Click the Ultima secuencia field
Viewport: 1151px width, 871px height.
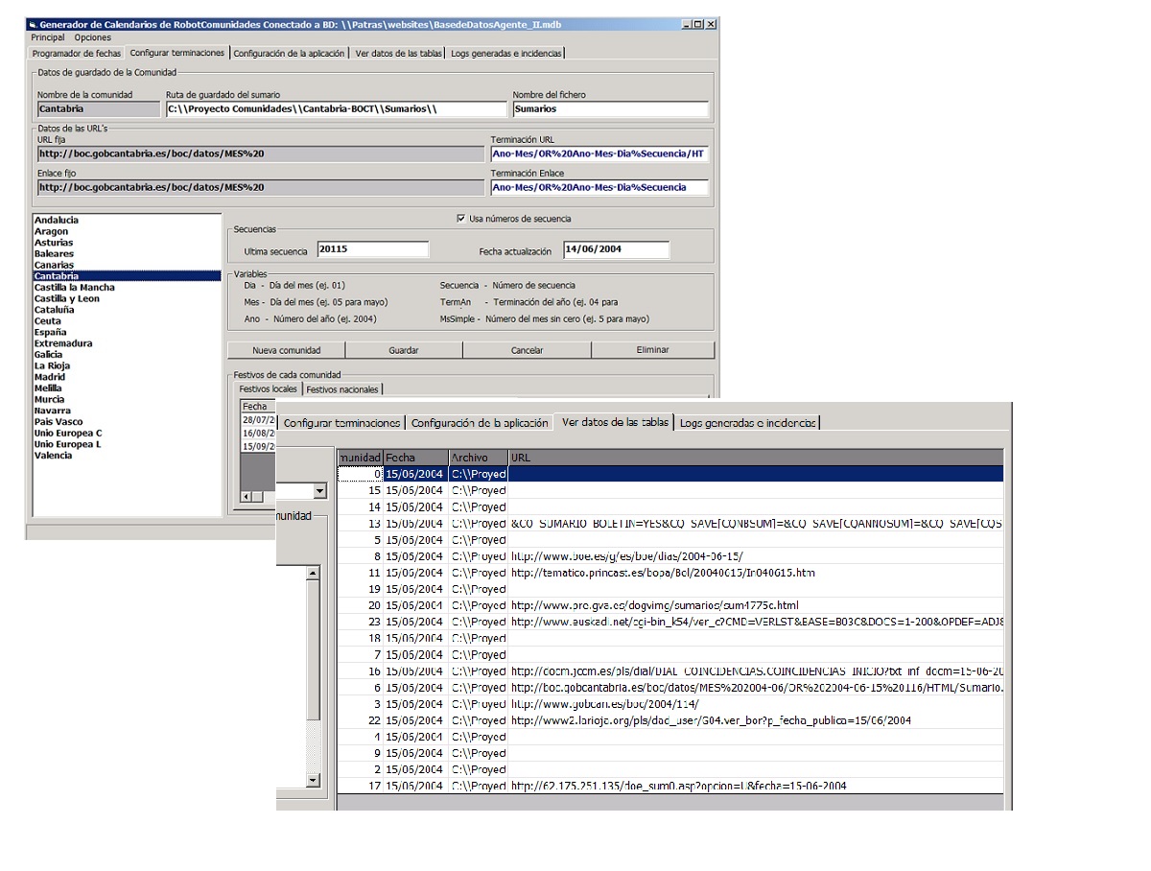tap(373, 250)
